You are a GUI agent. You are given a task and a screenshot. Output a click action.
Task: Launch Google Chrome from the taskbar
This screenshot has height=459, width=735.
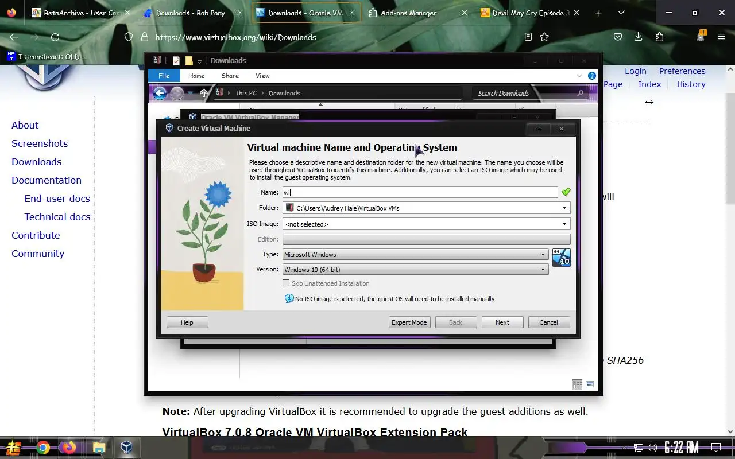[x=43, y=448]
